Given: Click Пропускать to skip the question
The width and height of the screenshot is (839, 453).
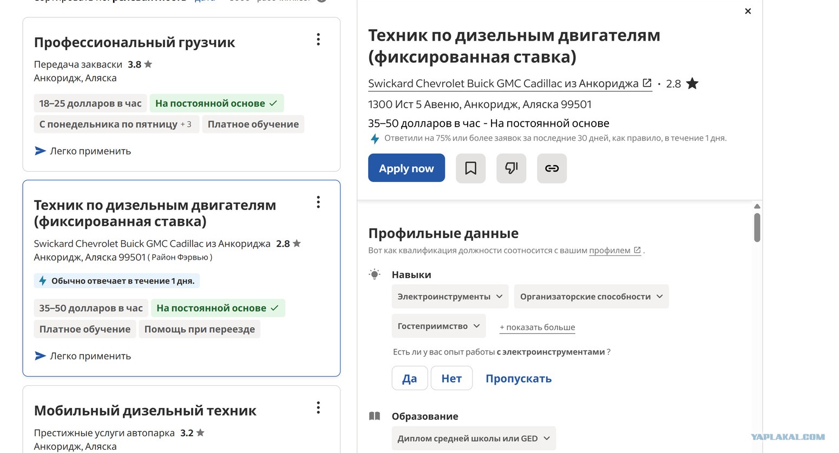Looking at the screenshot, I should [x=519, y=378].
